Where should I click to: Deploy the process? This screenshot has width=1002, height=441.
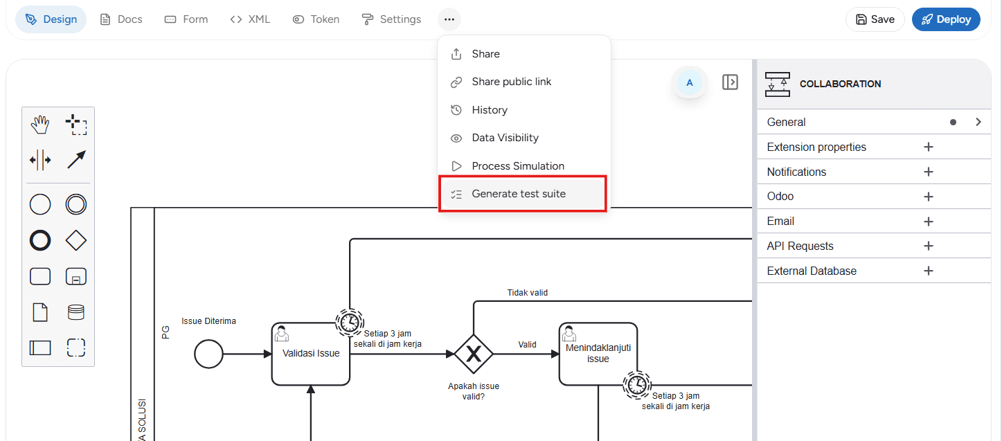click(x=946, y=19)
